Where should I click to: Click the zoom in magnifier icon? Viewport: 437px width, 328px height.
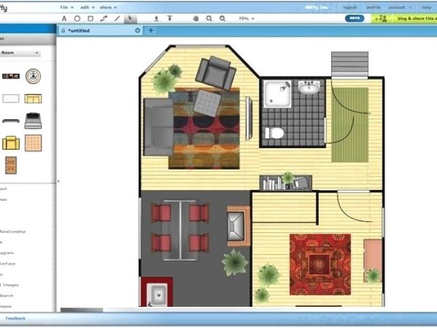209,18
